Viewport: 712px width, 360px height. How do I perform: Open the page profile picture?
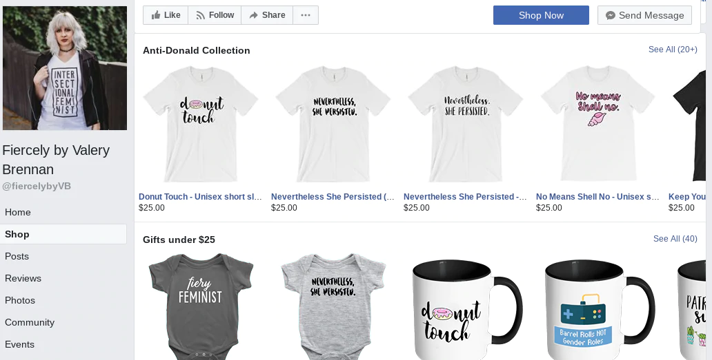tap(65, 68)
